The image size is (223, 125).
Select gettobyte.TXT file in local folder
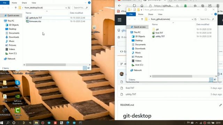36,18
